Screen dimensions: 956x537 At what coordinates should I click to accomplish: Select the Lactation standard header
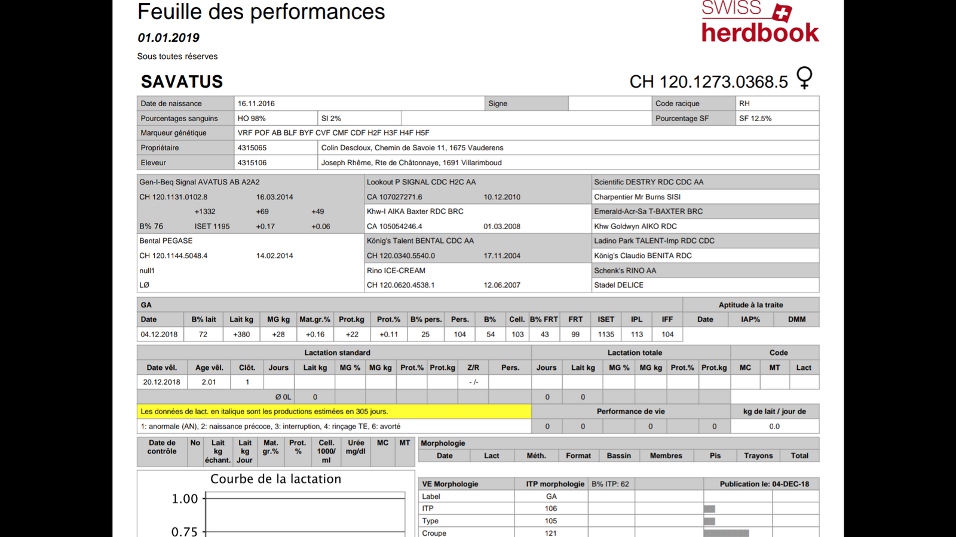coord(337,353)
